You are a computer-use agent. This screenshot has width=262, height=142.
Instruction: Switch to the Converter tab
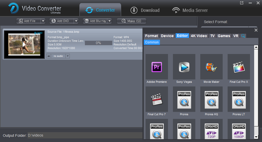[x=100, y=10]
